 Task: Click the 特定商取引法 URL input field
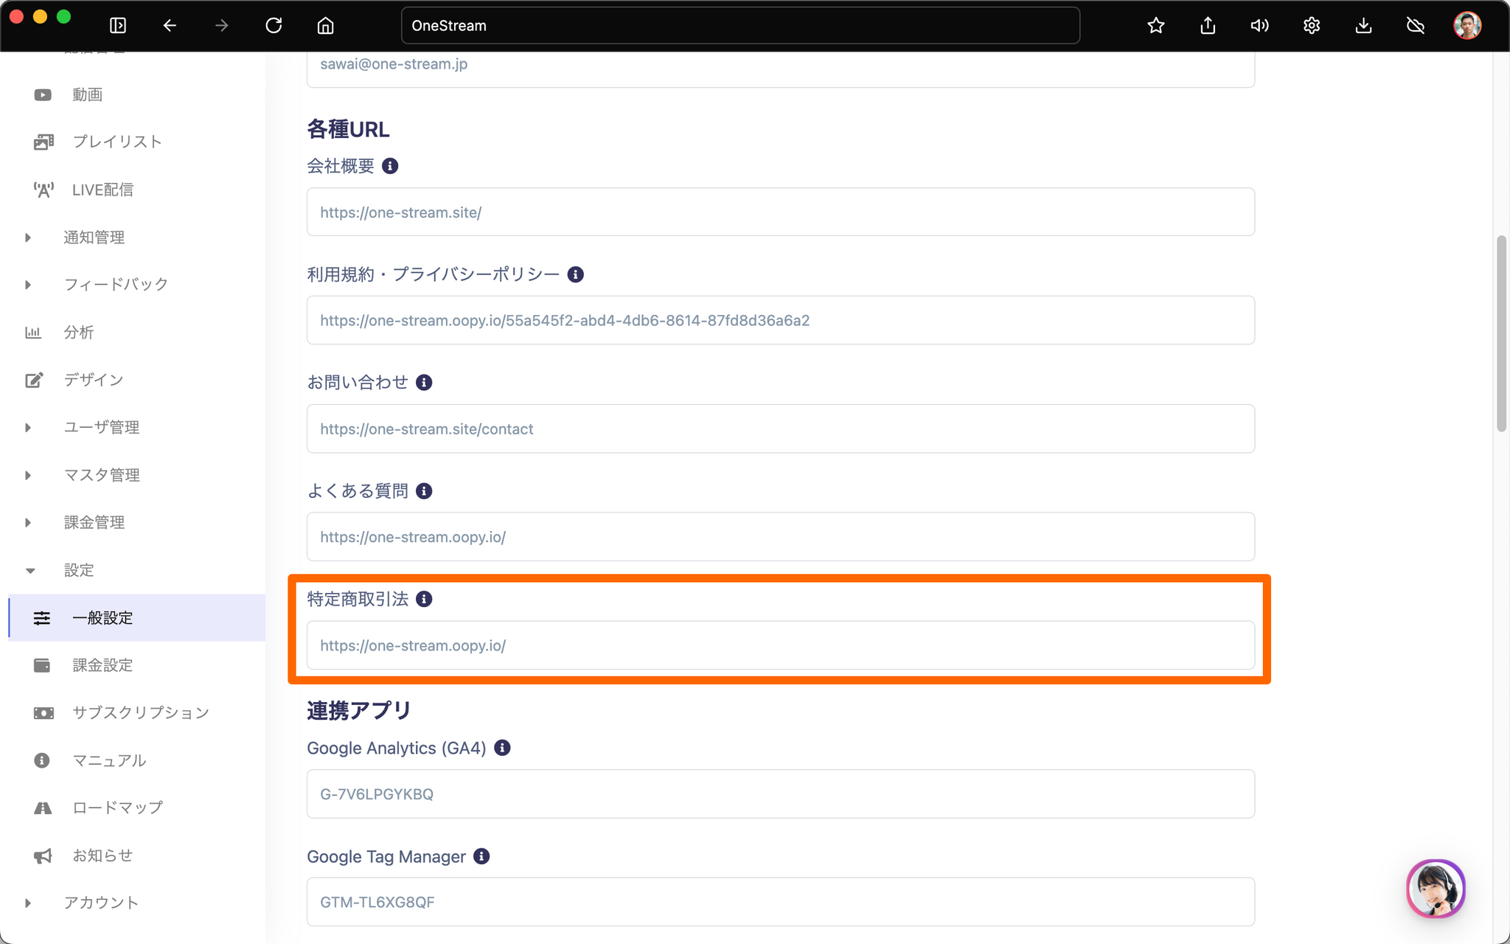[780, 645]
